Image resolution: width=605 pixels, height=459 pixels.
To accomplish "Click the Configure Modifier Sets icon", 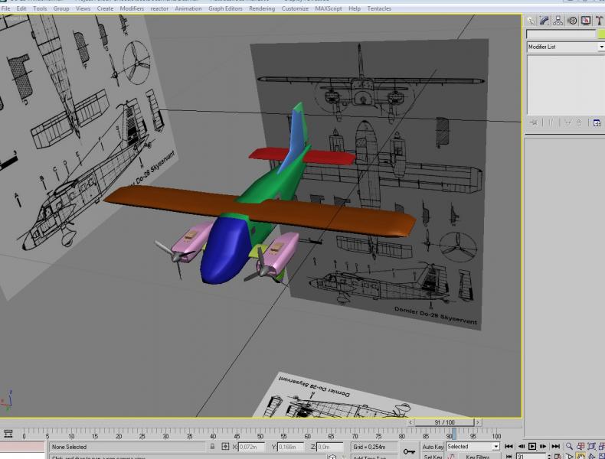I will pos(597,123).
